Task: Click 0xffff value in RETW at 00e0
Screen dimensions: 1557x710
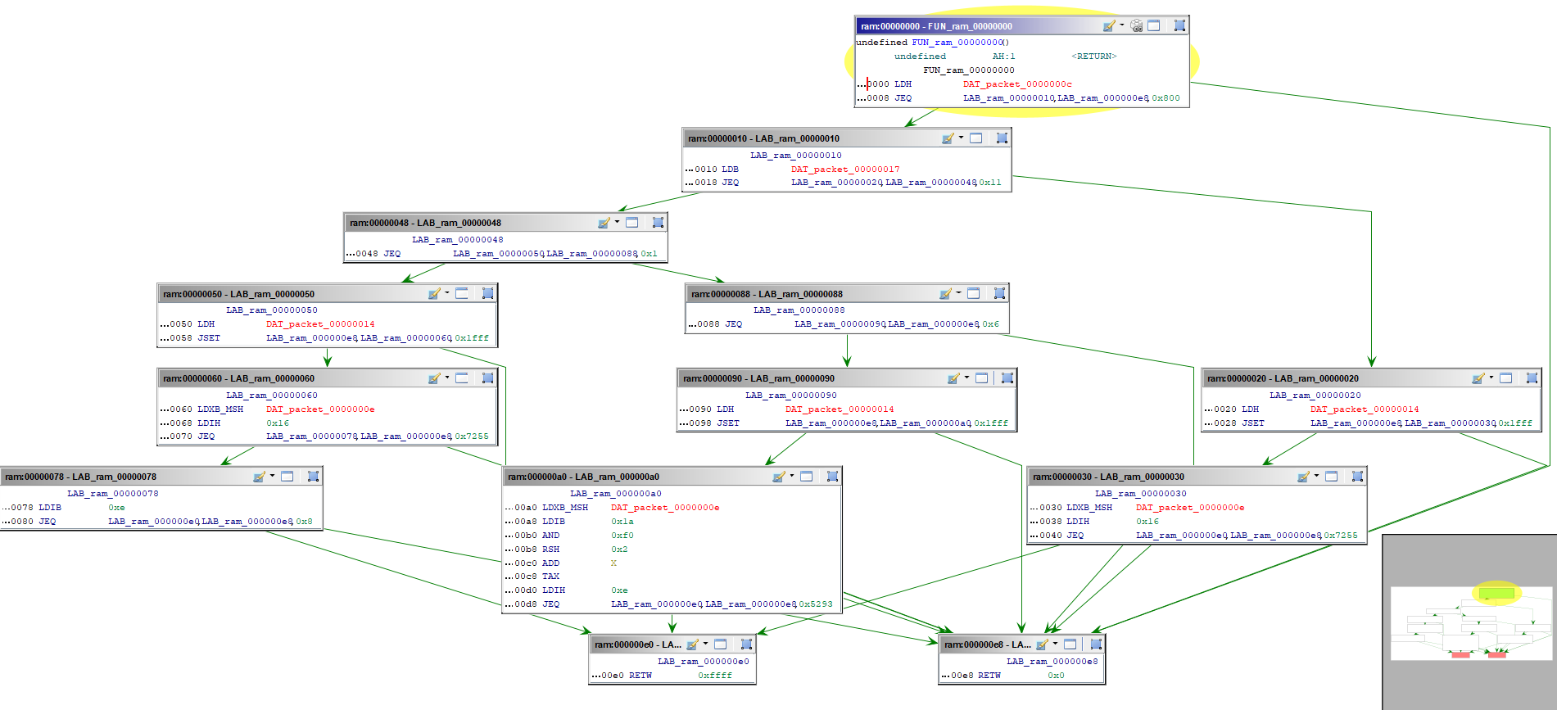Action: 715,676
